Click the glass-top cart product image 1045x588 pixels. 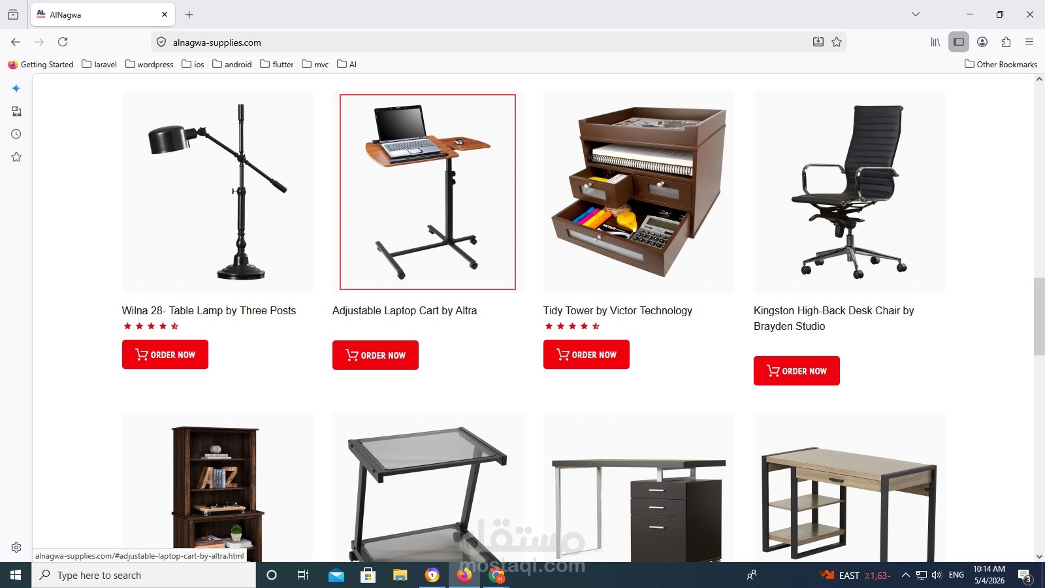coord(428,487)
